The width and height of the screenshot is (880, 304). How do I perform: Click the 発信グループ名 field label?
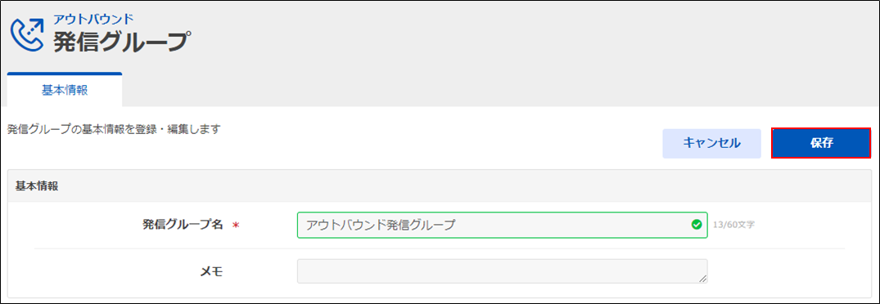[x=183, y=225]
